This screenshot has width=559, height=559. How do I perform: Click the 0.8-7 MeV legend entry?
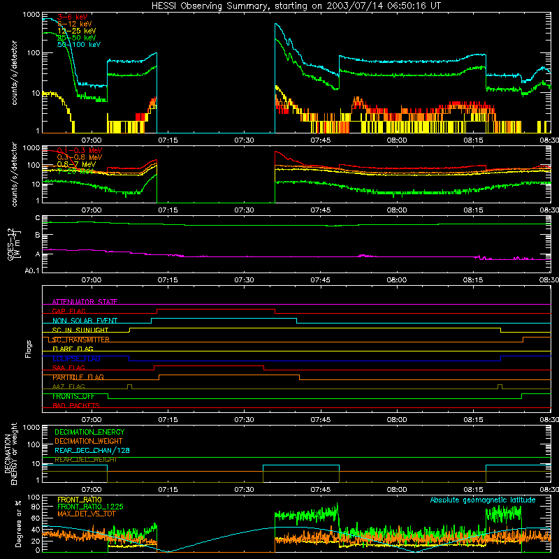[x=76, y=164]
